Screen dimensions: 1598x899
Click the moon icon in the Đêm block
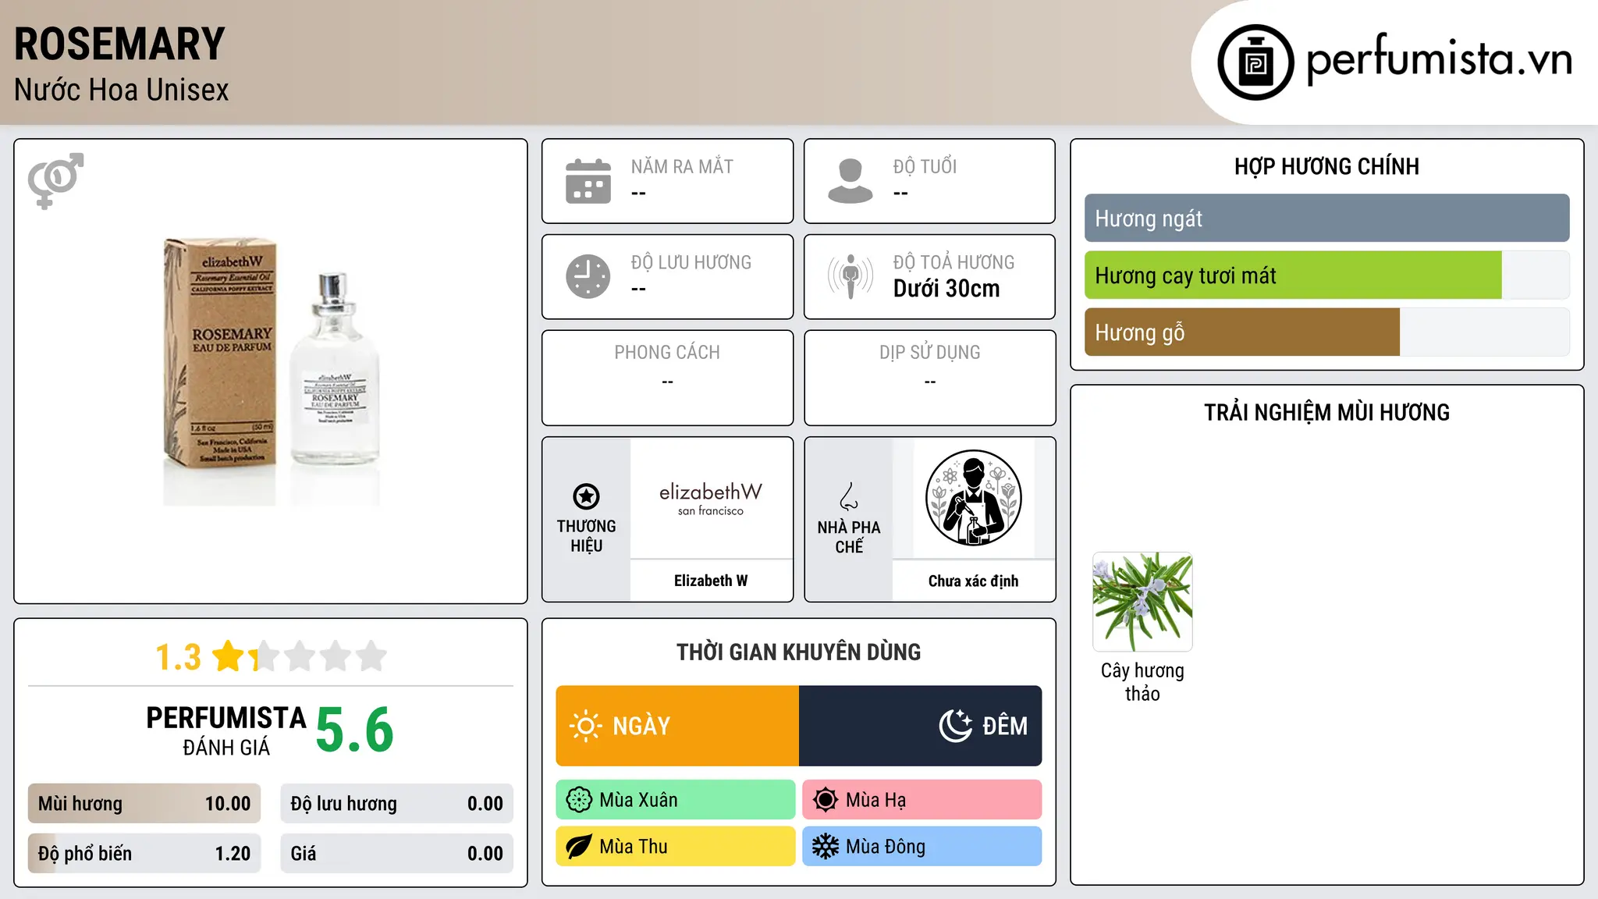click(956, 726)
